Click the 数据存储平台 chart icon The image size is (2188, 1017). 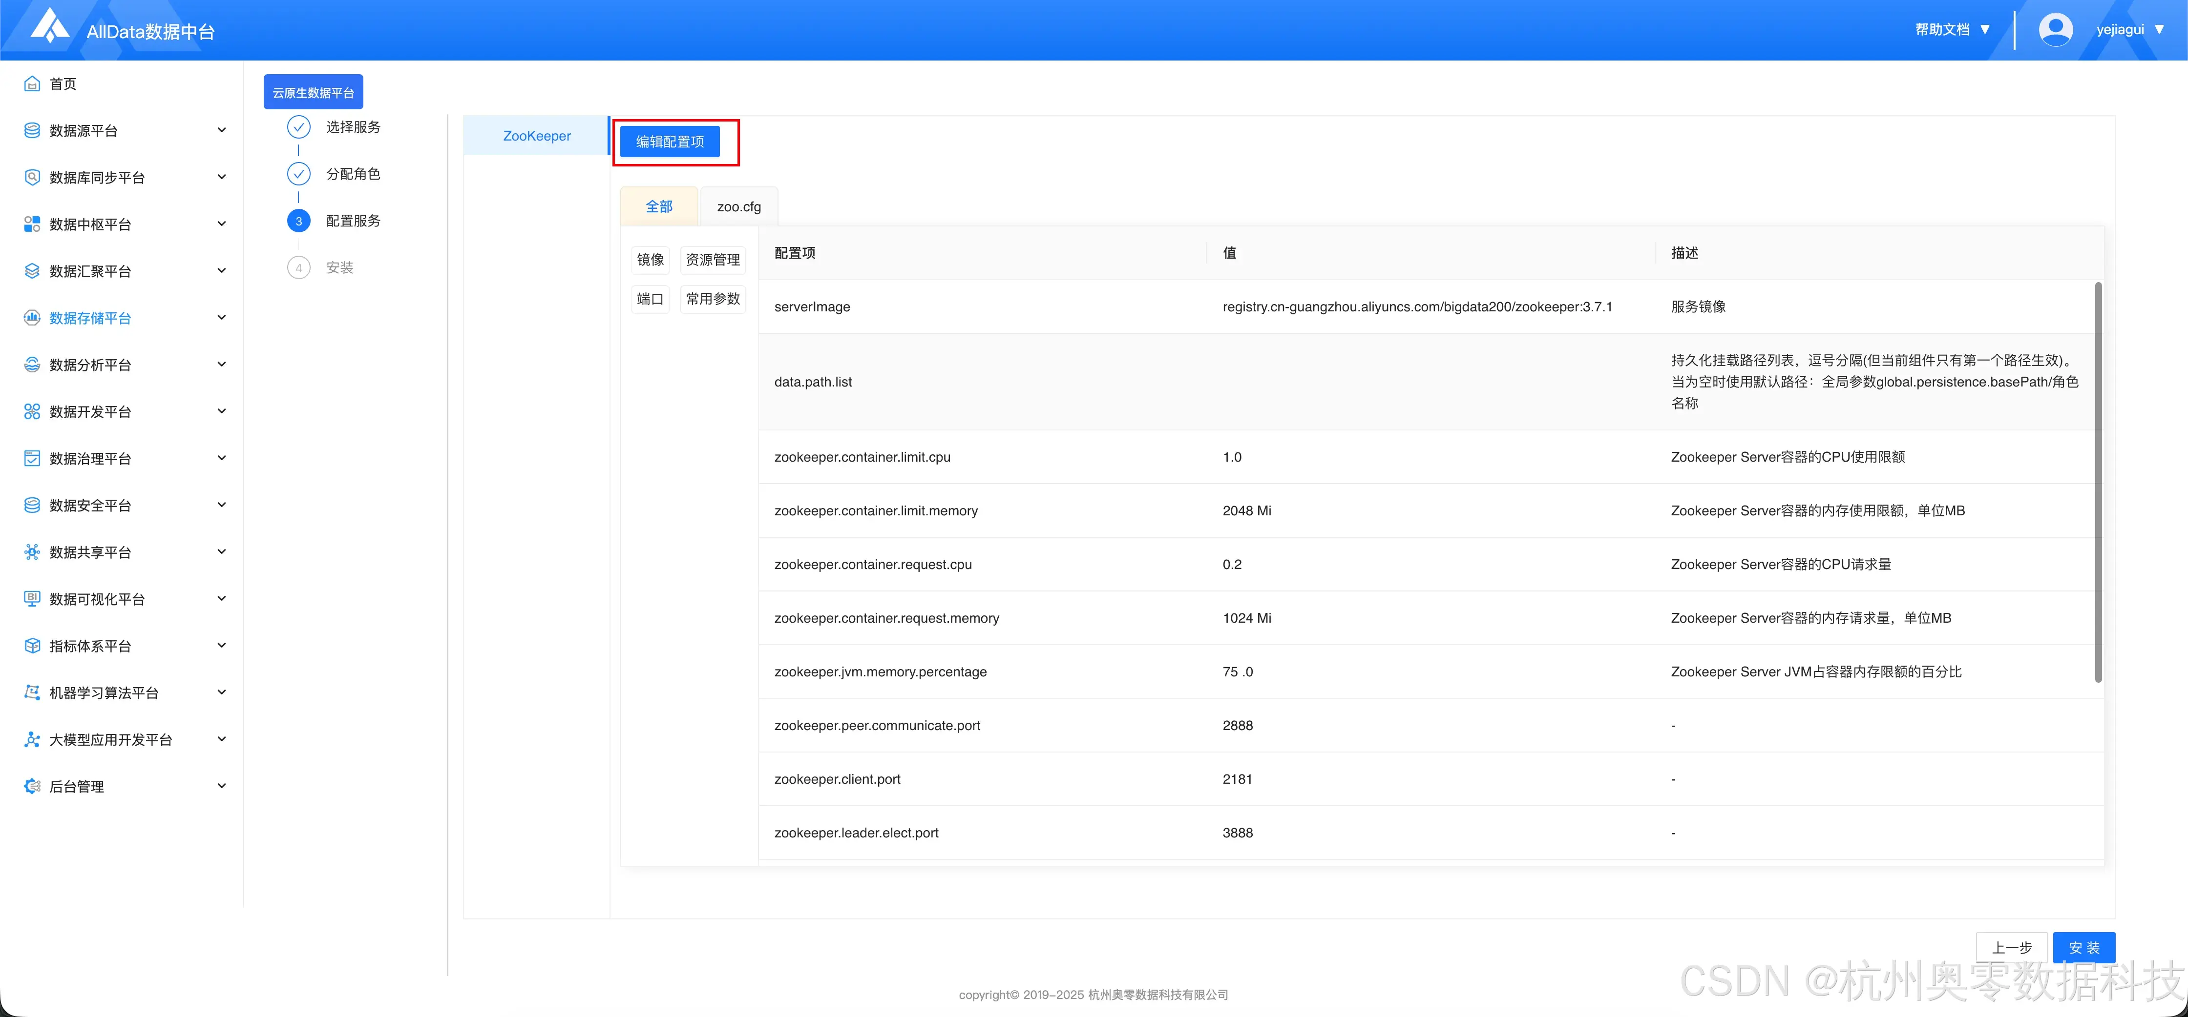(x=32, y=318)
